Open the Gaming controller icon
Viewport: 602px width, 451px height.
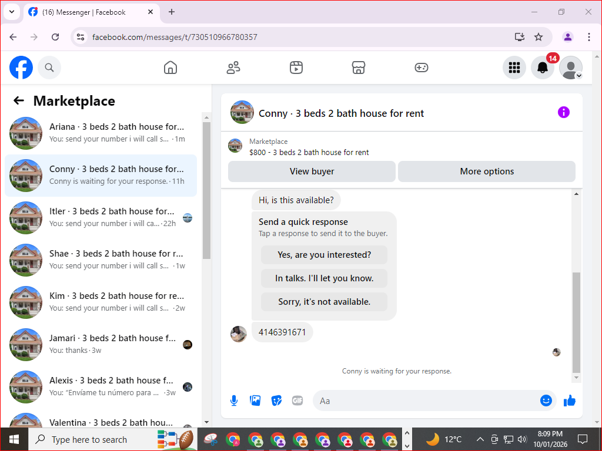pos(422,68)
